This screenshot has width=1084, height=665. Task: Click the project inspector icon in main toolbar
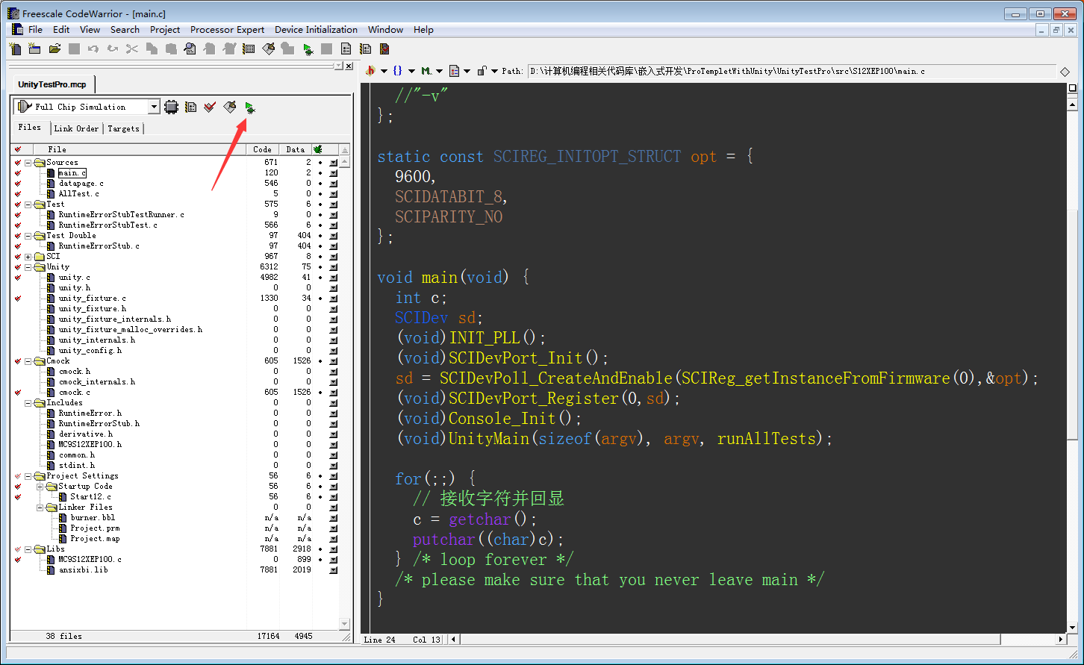(x=249, y=49)
